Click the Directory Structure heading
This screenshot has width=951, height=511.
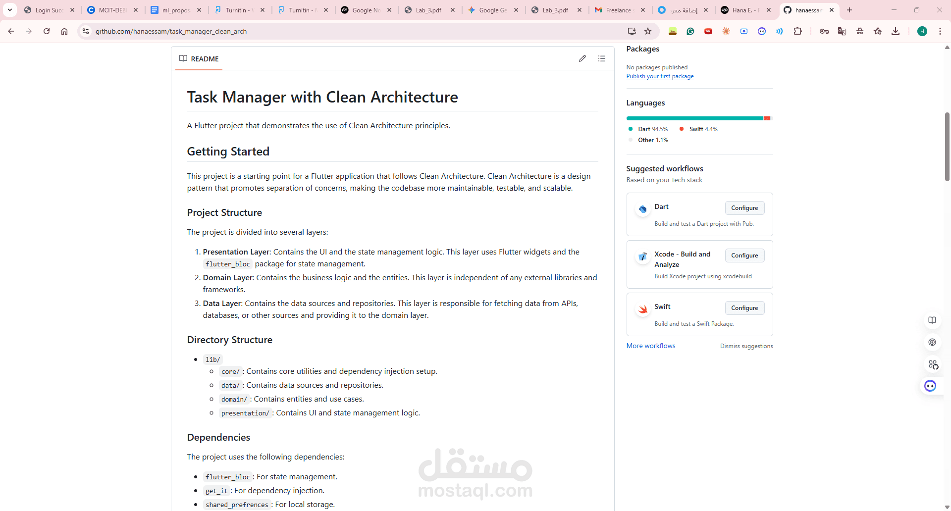[230, 340]
